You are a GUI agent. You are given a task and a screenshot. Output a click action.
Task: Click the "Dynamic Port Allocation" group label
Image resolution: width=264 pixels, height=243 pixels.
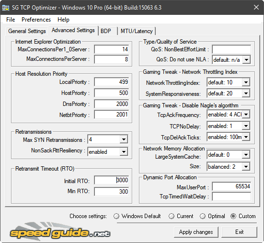click(170, 177)
